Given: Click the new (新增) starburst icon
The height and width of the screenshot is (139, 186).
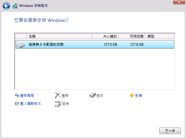Looking at the screenshot, I should click(x=132, y=95).
